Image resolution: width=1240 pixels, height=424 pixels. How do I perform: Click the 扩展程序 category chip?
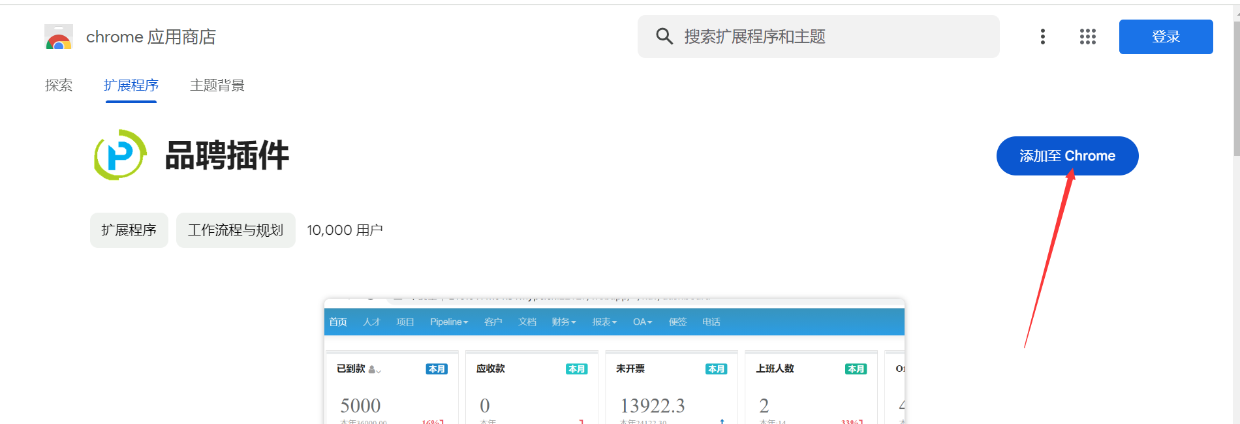point(129,230)
